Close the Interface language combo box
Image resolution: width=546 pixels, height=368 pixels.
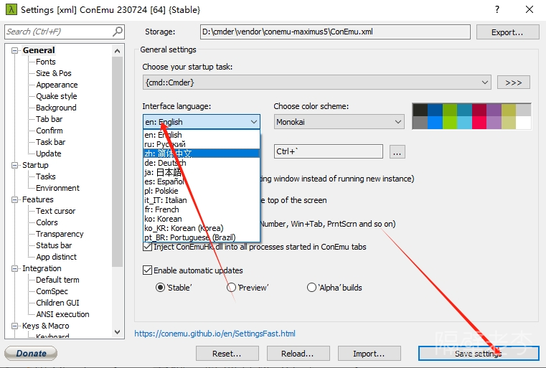click(202, 122)
